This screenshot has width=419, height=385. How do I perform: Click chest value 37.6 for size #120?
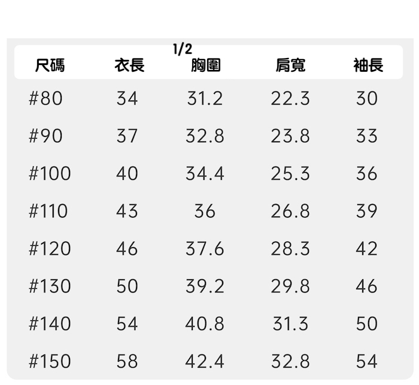pos(205,249)
